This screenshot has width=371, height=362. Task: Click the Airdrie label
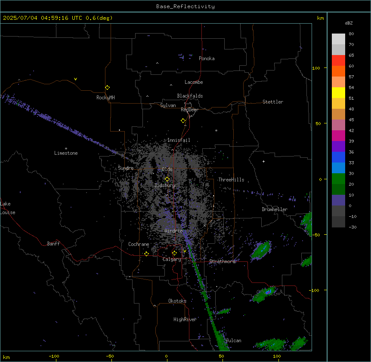[174, 231]
